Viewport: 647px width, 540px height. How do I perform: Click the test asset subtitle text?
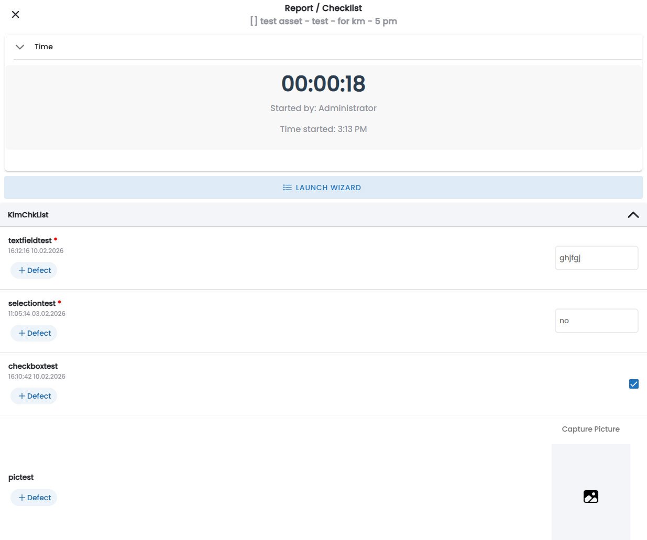coord(323,21)
